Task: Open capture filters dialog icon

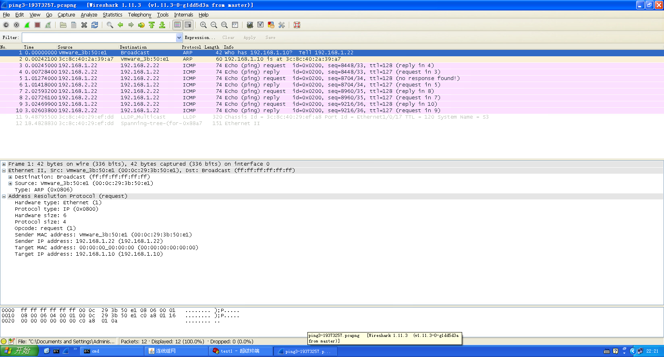Action: pos(250,25)
